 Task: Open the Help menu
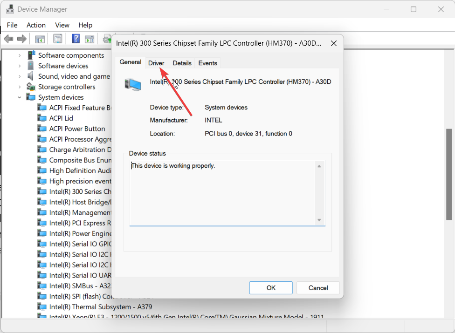point(85,25)
